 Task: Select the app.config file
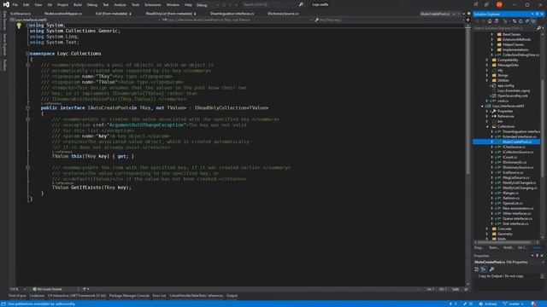coord(505,85)
